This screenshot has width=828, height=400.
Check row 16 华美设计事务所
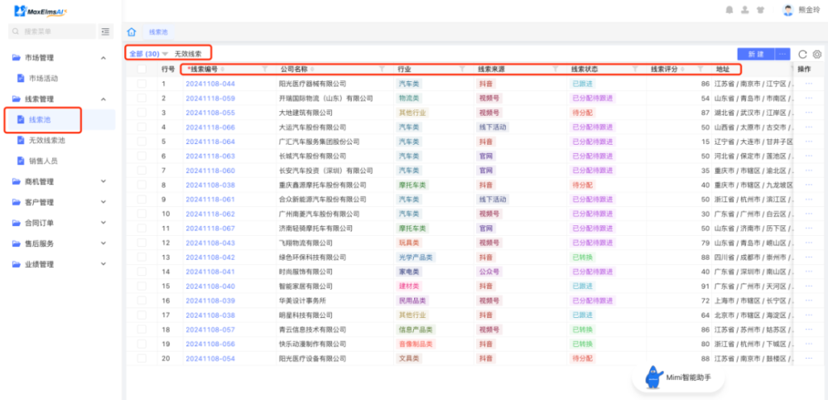tap(142, 300)
